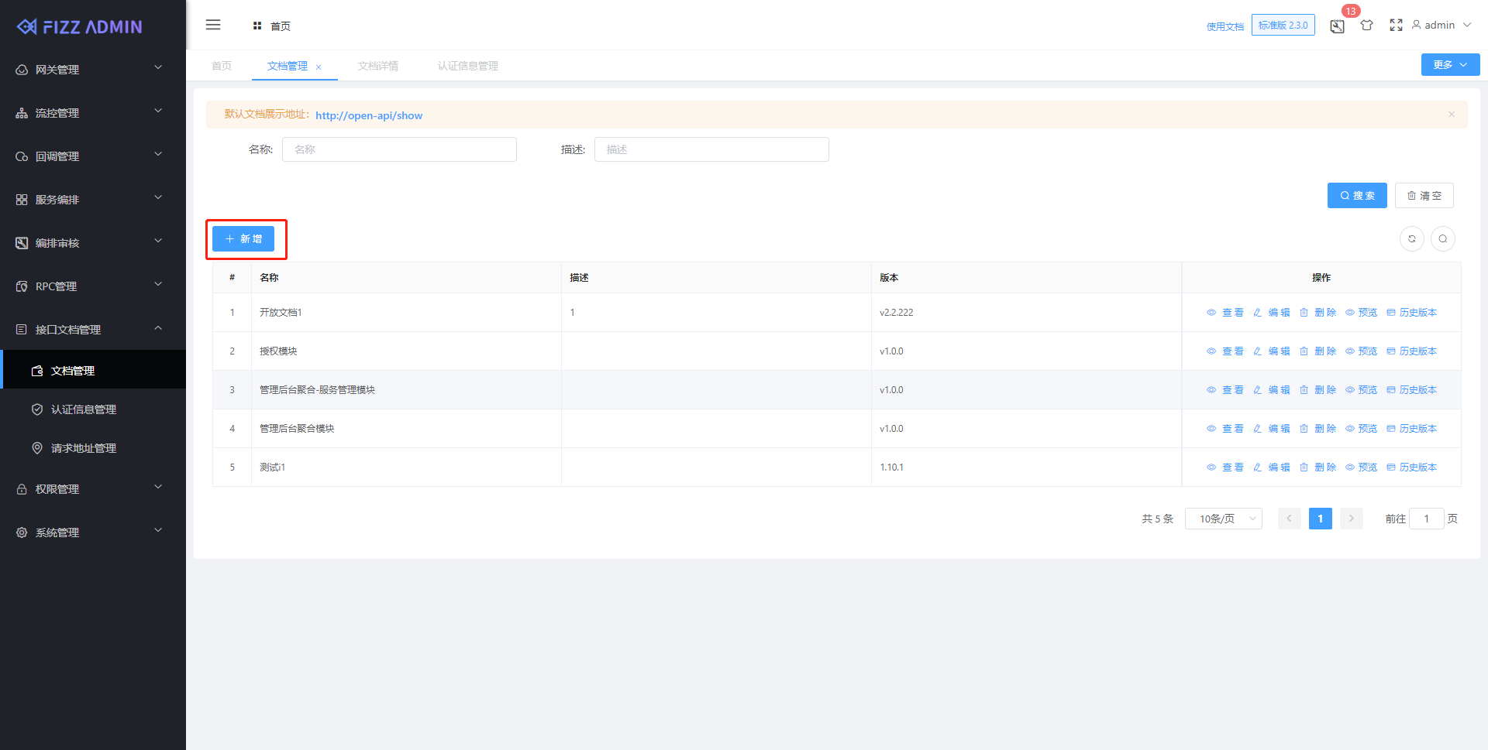The image size is (1488, 750).
Task: Click the 名称 search input field
Action: (399, 149)
